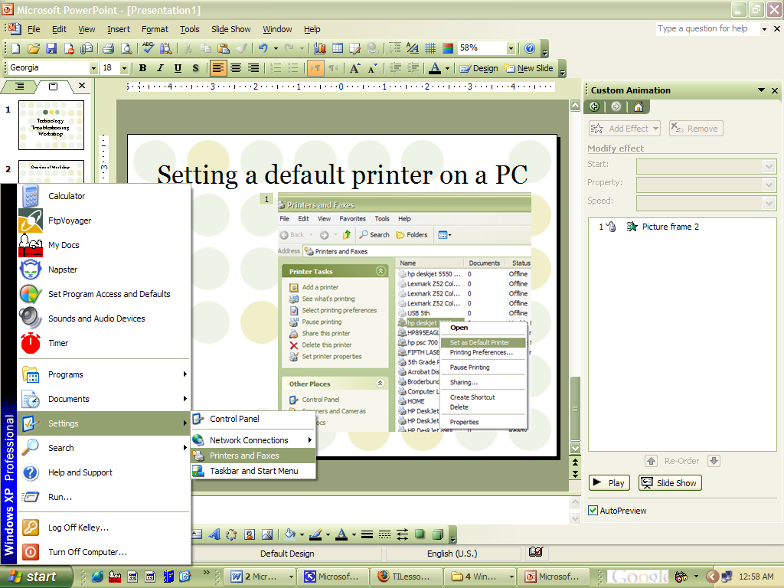Viewport: 784px width, 588px height.
Task: Expand the Documents submenu in Start menu
Action: point(103,399)
